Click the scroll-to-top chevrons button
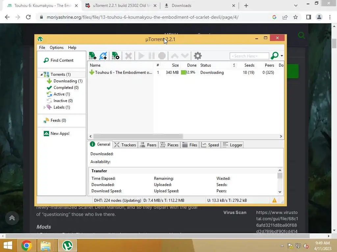337x252 pixels. 12,218
